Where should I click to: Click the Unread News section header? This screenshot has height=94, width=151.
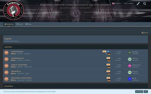pos(9,86)
